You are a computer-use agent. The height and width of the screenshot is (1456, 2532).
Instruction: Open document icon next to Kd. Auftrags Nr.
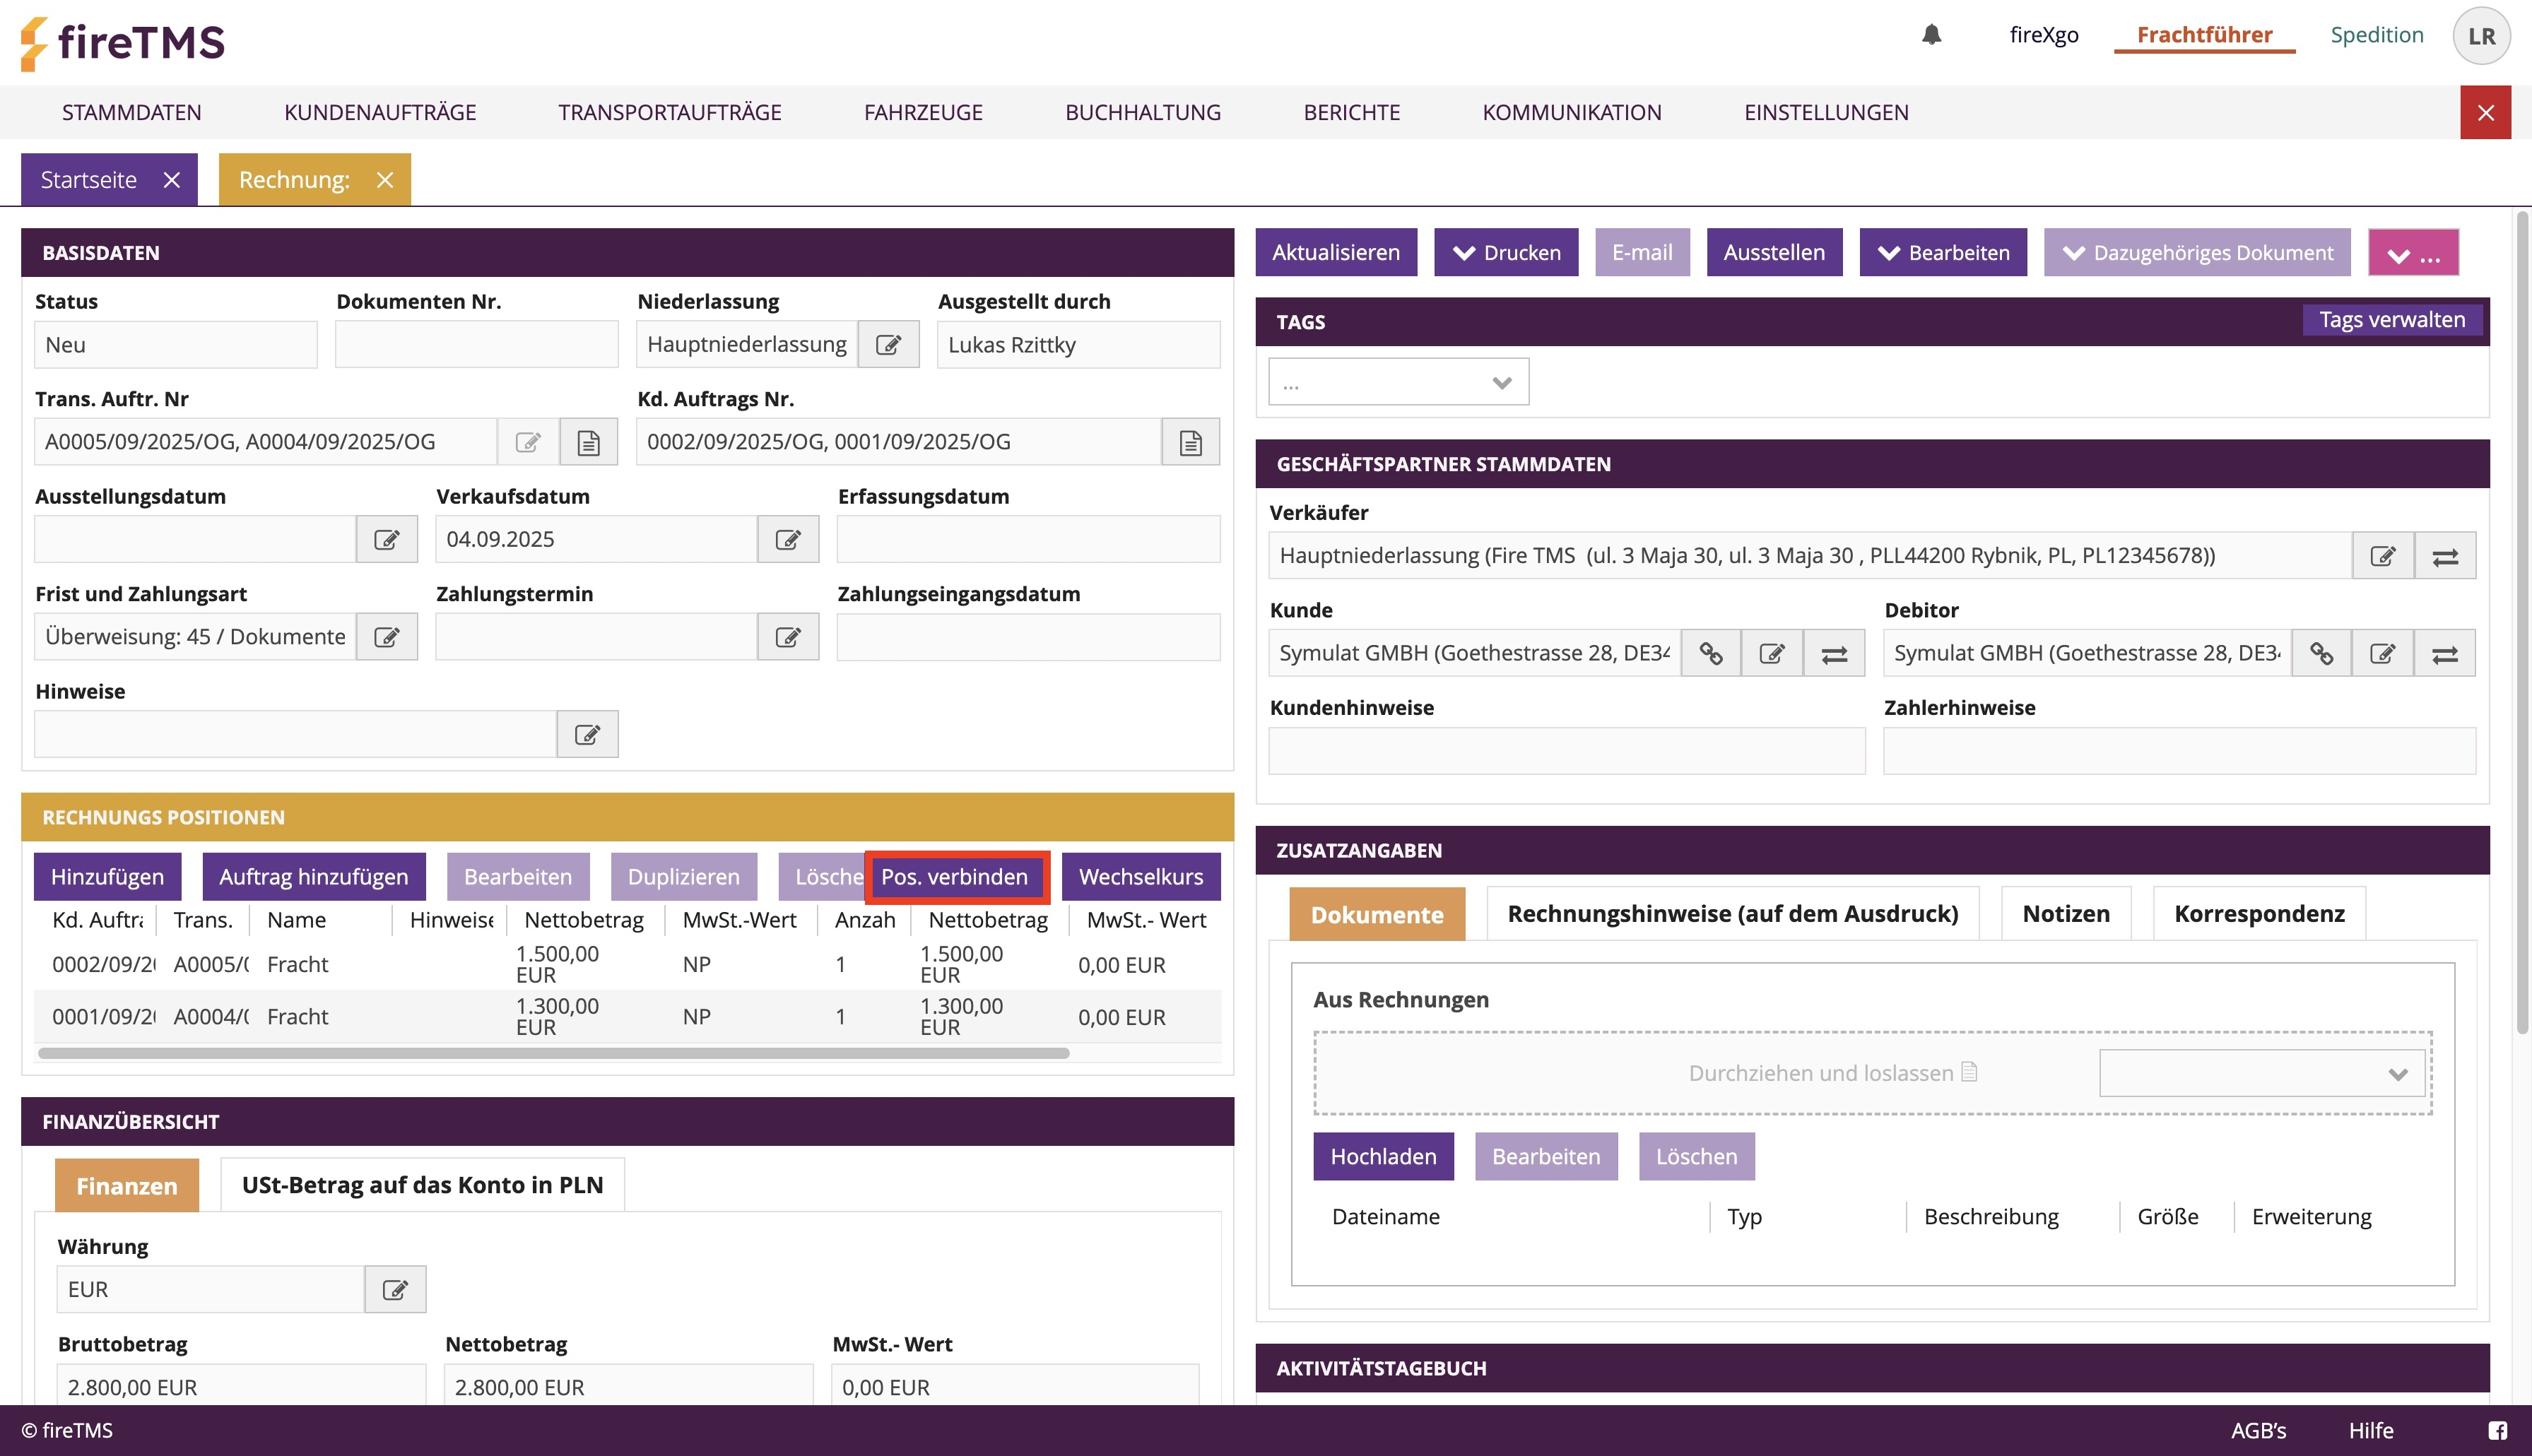tap(1190, 442)
